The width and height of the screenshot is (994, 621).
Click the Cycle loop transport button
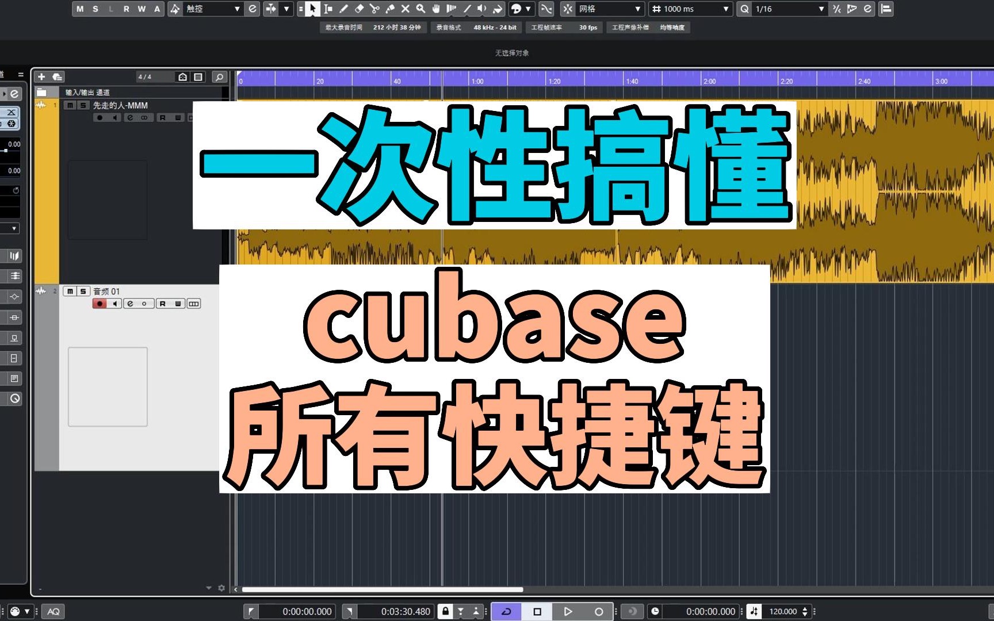click(x=507, y=611)
